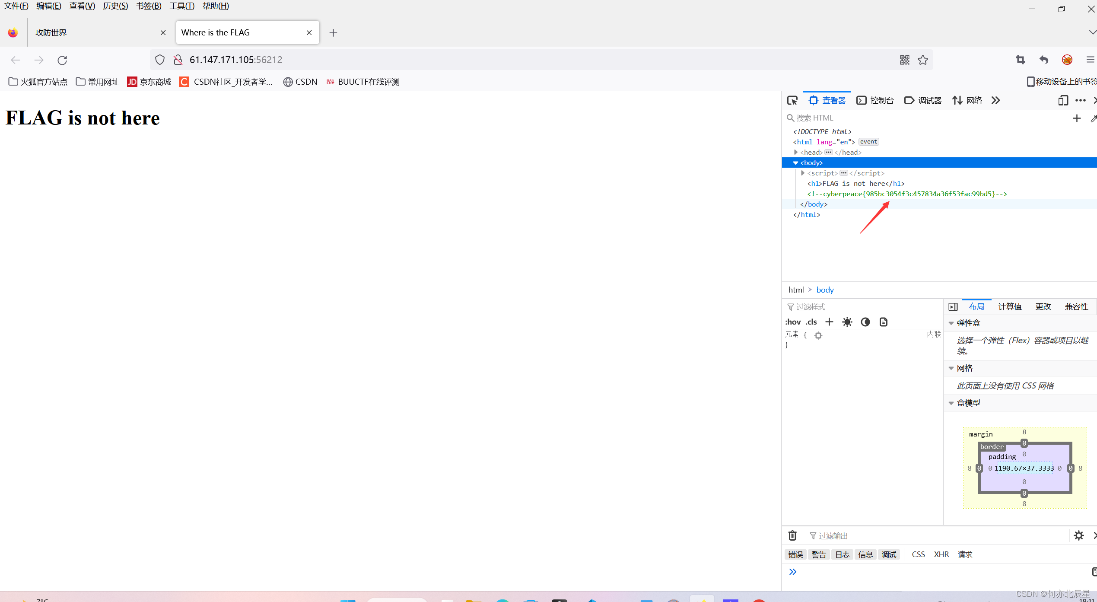Toggle .cls class panel
This screenshot has height=602, width=1097.
pyautogui.click(x=811, y=322)
